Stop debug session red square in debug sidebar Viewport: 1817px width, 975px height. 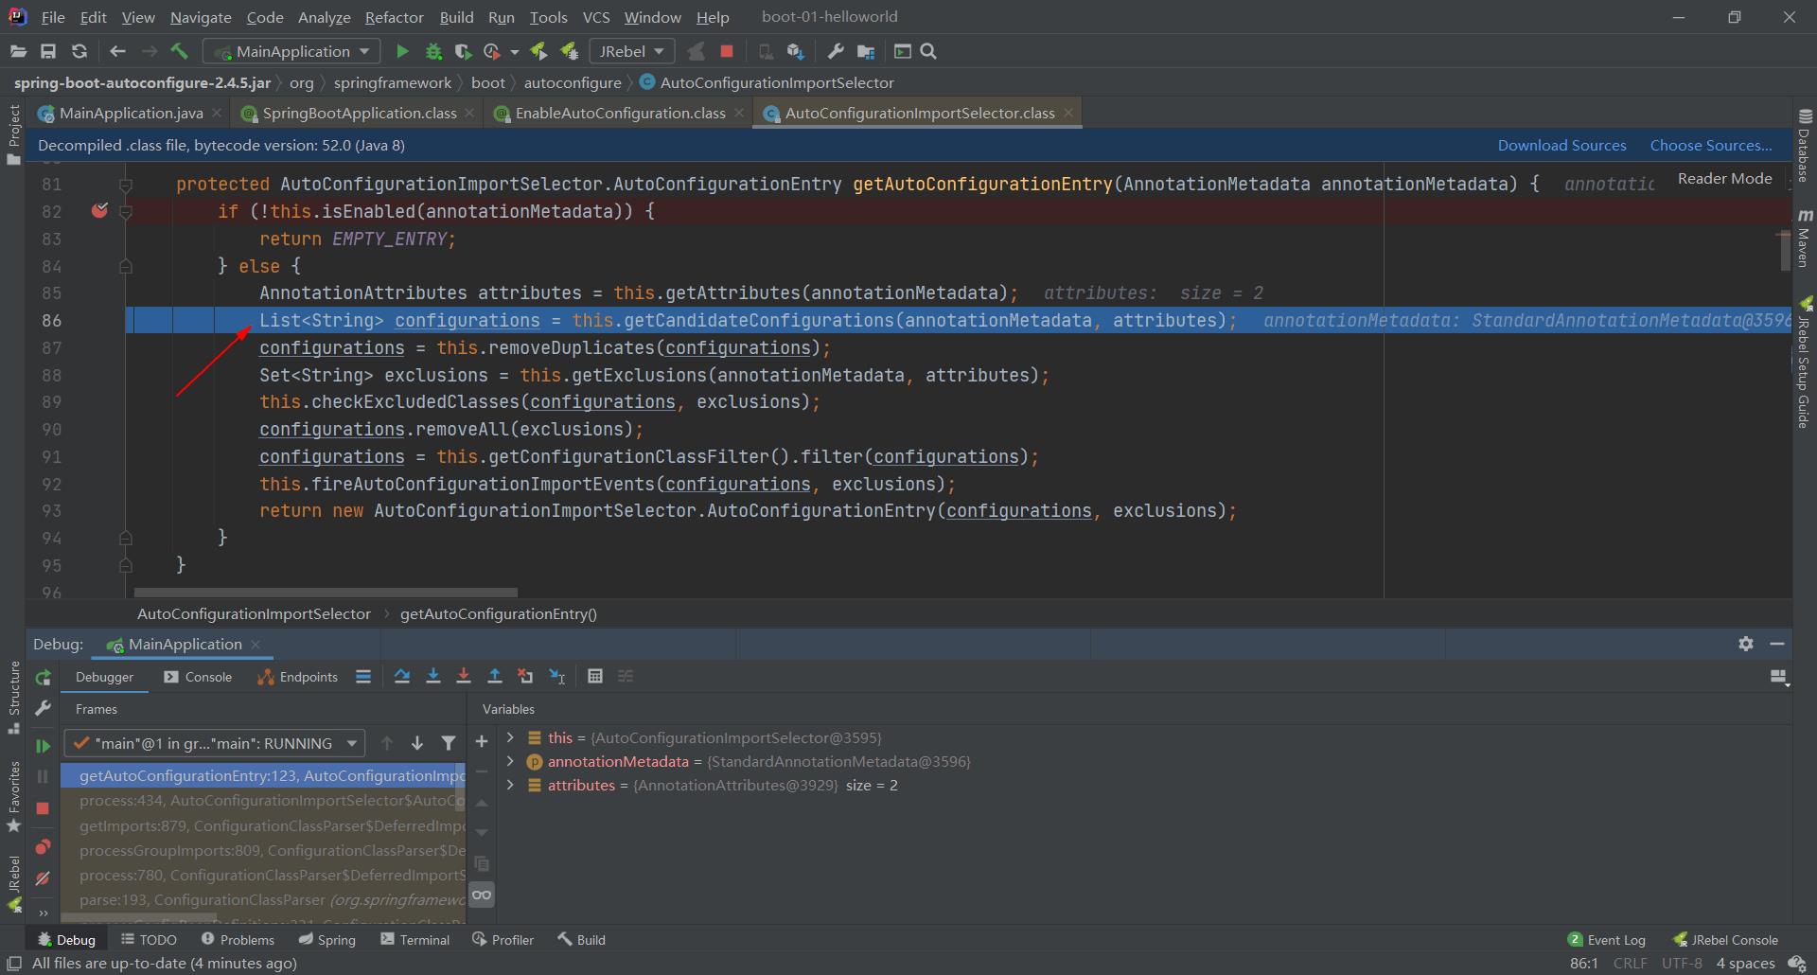pyautogui.click(x=43, y=808)
